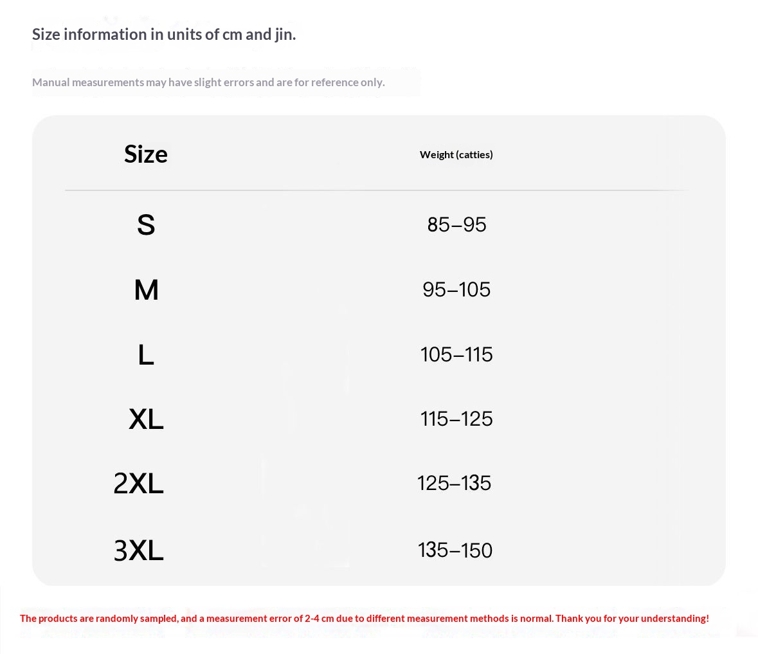The height and width of the screenshot is (654, 758).
Task: Pick the XL size label
Action: 146,419
